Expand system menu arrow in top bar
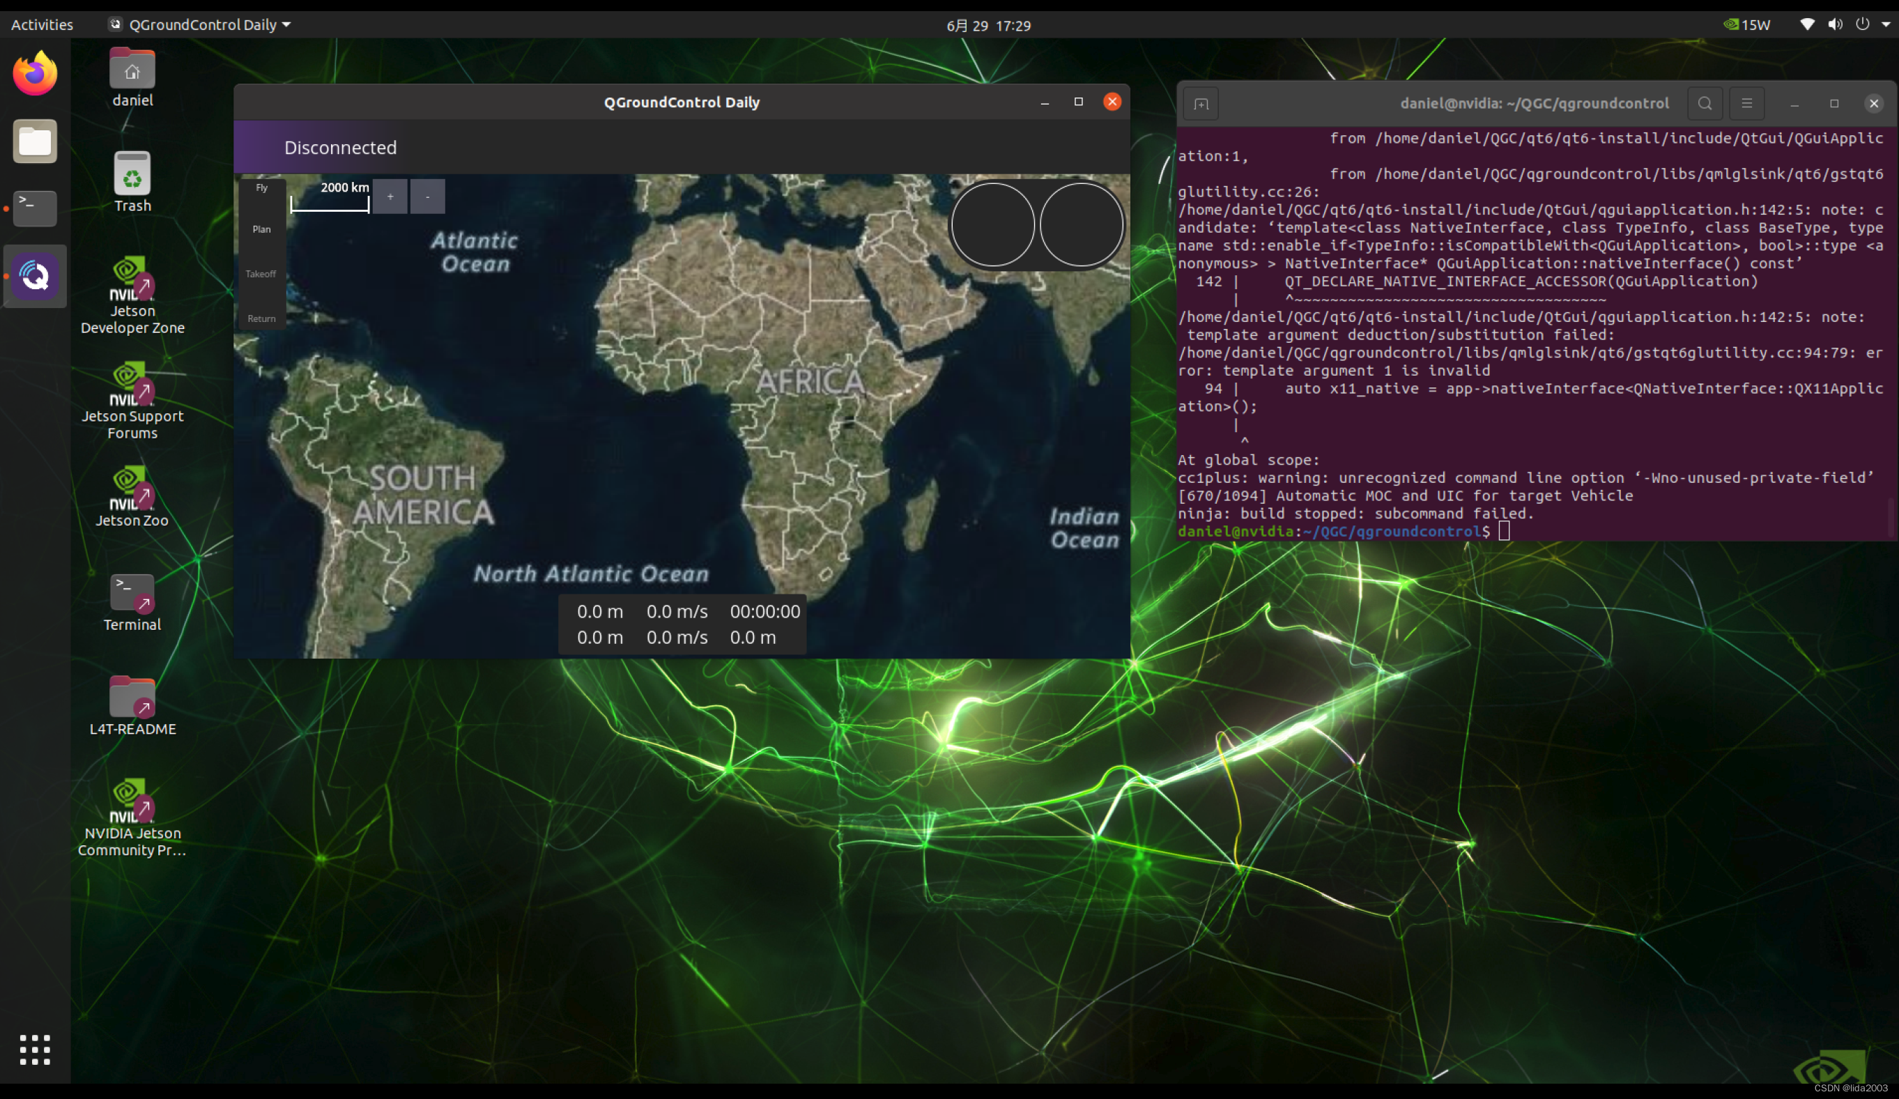 1886,25
